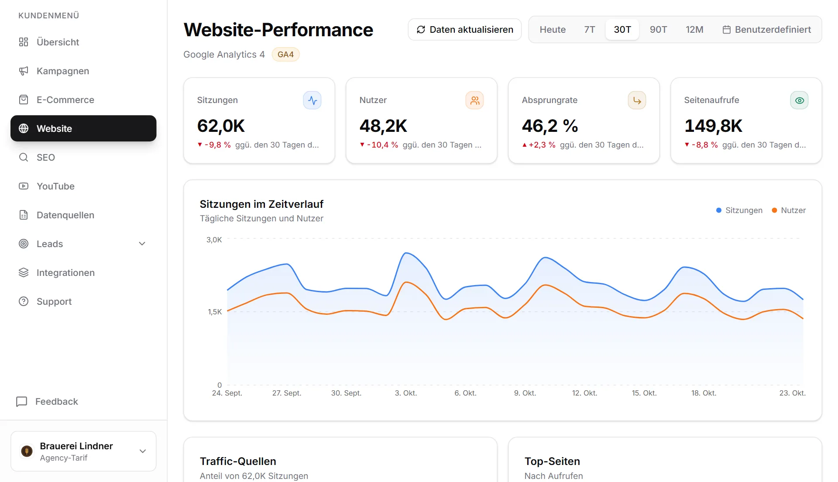This screenshot has height=482, width=838.
Task: Click the Top-Seiten card heading
Action: [552, 461]
